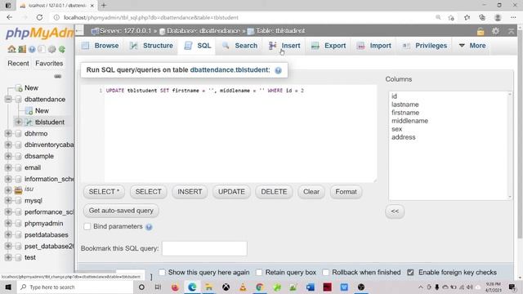Click the INSERT query button
This screenshot has width=523, height=294.
(190, 192)
